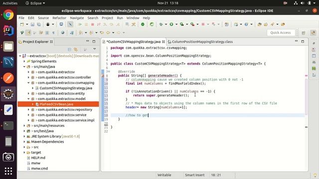
Task: Click the green Run play icon
Action: [x=171, y=24]
